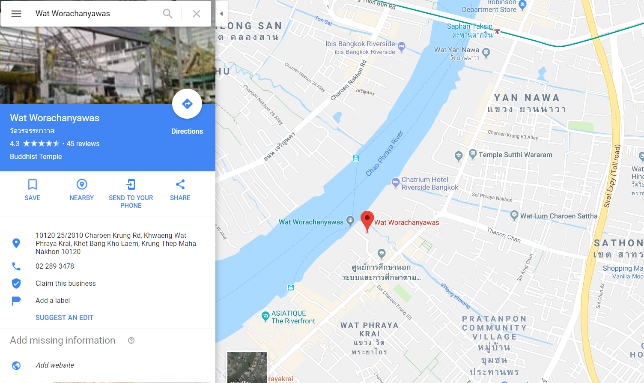The image size is (644, 383).
Task: Click Add a label
Action: pyautogui.click(x=53, y=301)
